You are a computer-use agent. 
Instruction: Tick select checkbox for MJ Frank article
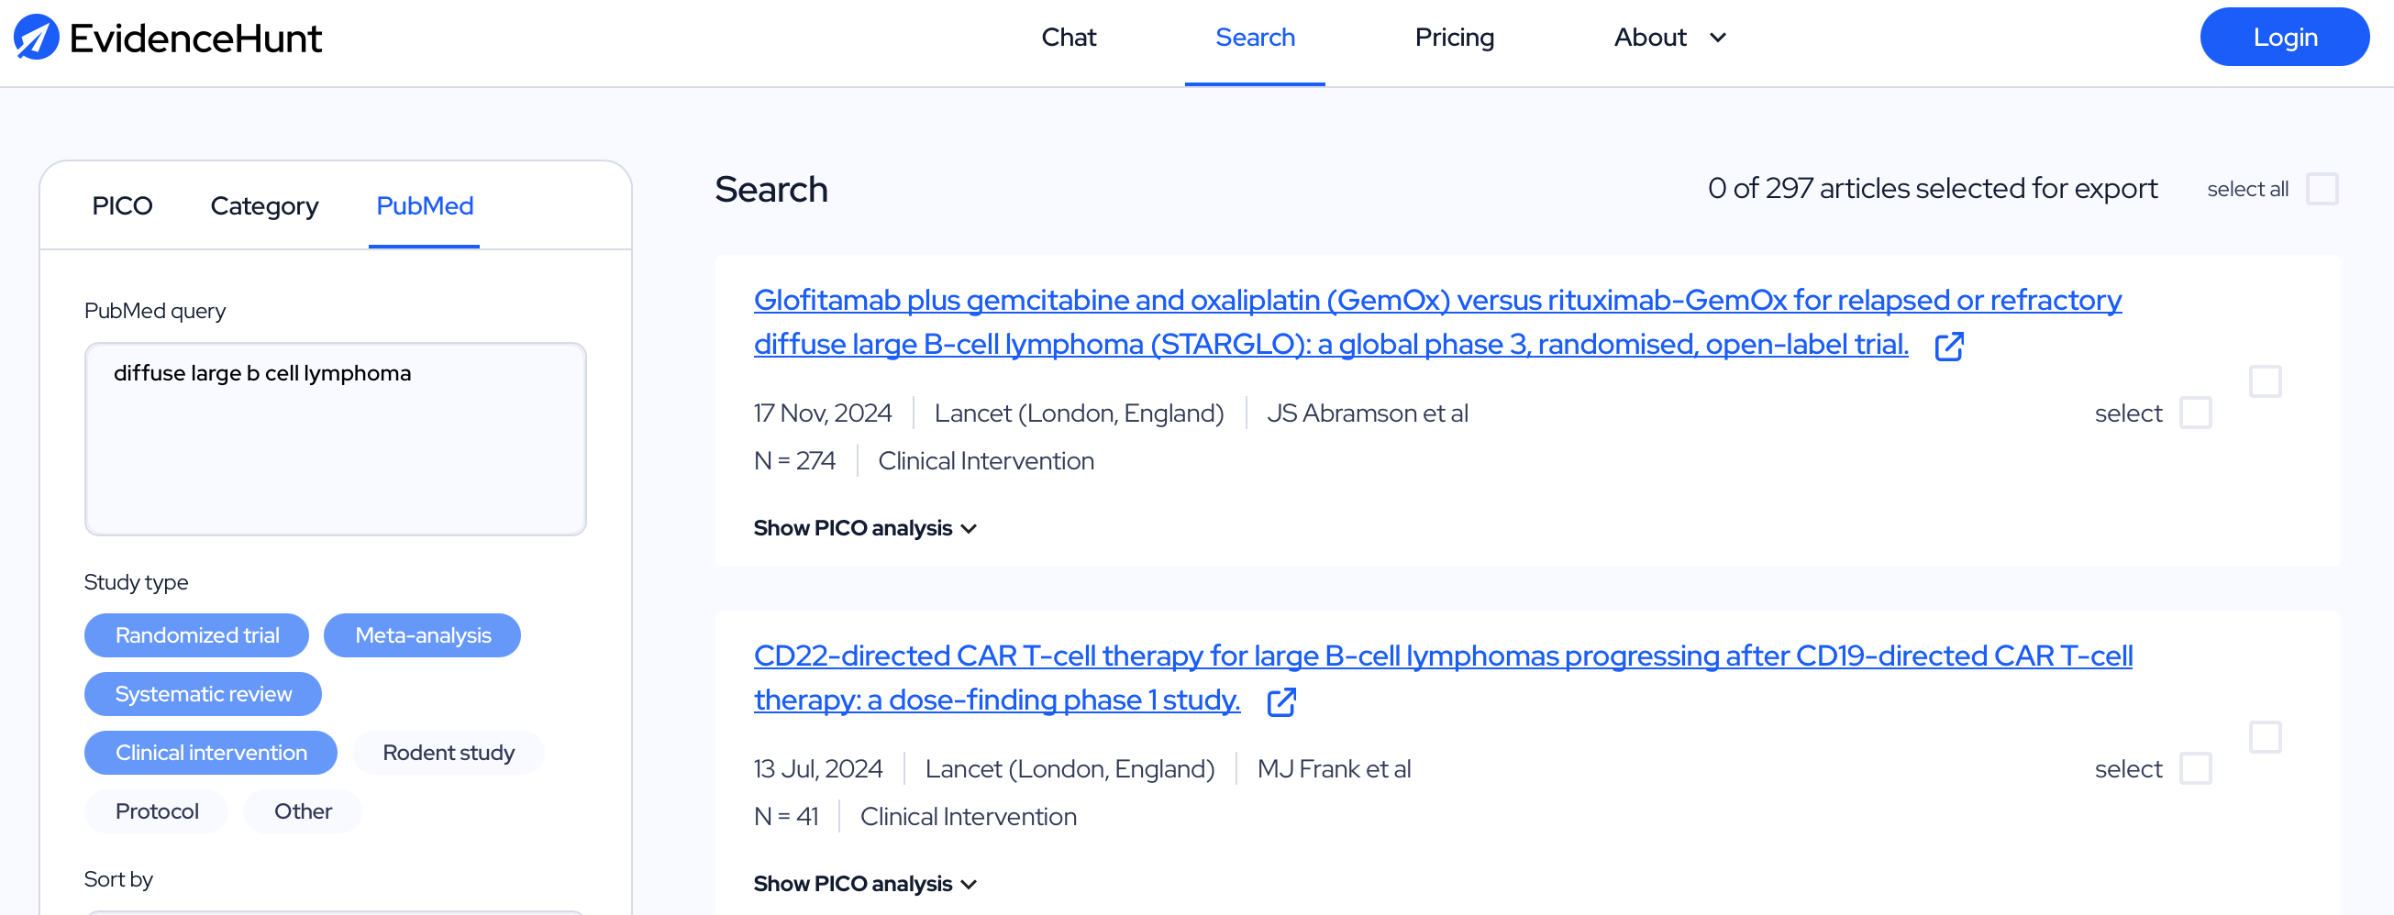tap(2195, 768)
